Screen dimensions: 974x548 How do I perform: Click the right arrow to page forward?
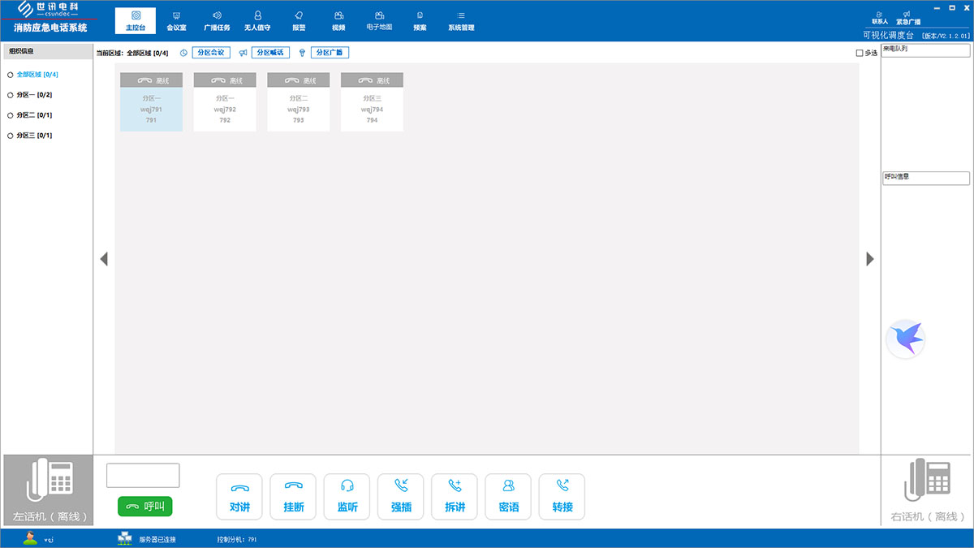(870, 259)
